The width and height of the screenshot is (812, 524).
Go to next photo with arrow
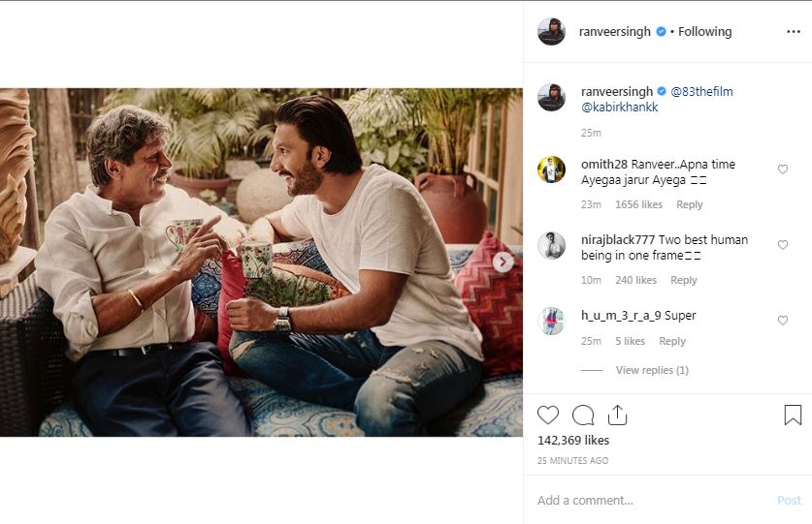pyautogui.click(x=503, y=262)
